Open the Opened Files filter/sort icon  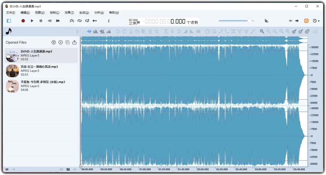coord(53,42)
